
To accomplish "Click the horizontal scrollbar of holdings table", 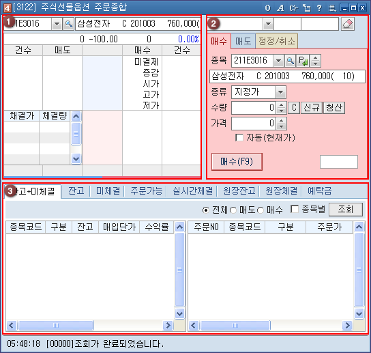I will (90, 325).
